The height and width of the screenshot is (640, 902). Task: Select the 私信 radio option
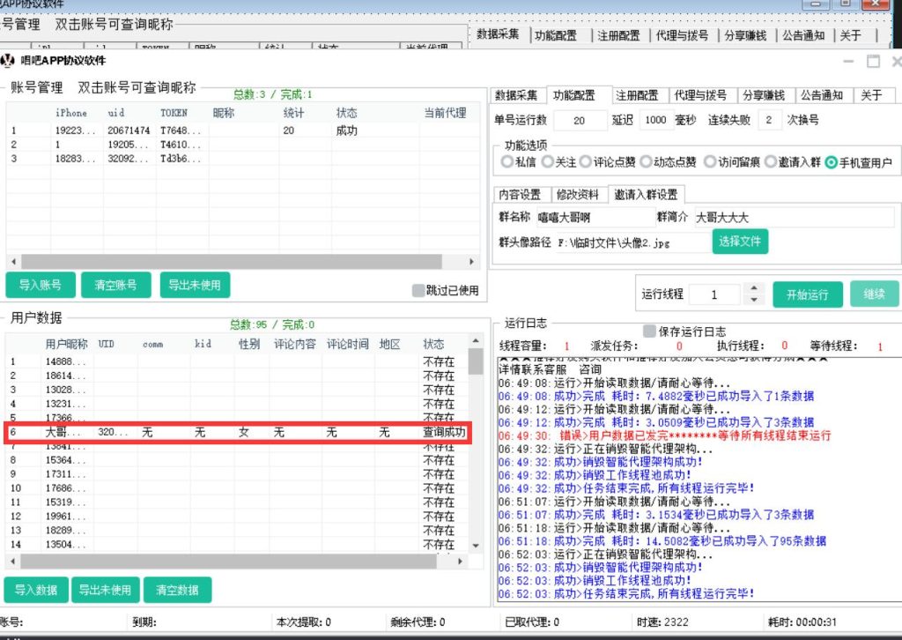(x=506, y=162)
